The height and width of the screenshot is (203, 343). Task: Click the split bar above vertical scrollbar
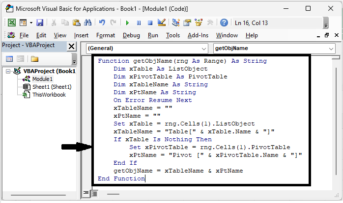click(x=336, y=58)
